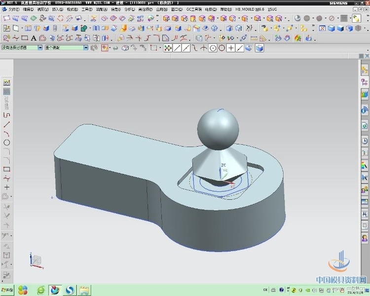370x296 pixels.
Task: Click the sphere on the 3D model
Action: [x=218, y=128]
